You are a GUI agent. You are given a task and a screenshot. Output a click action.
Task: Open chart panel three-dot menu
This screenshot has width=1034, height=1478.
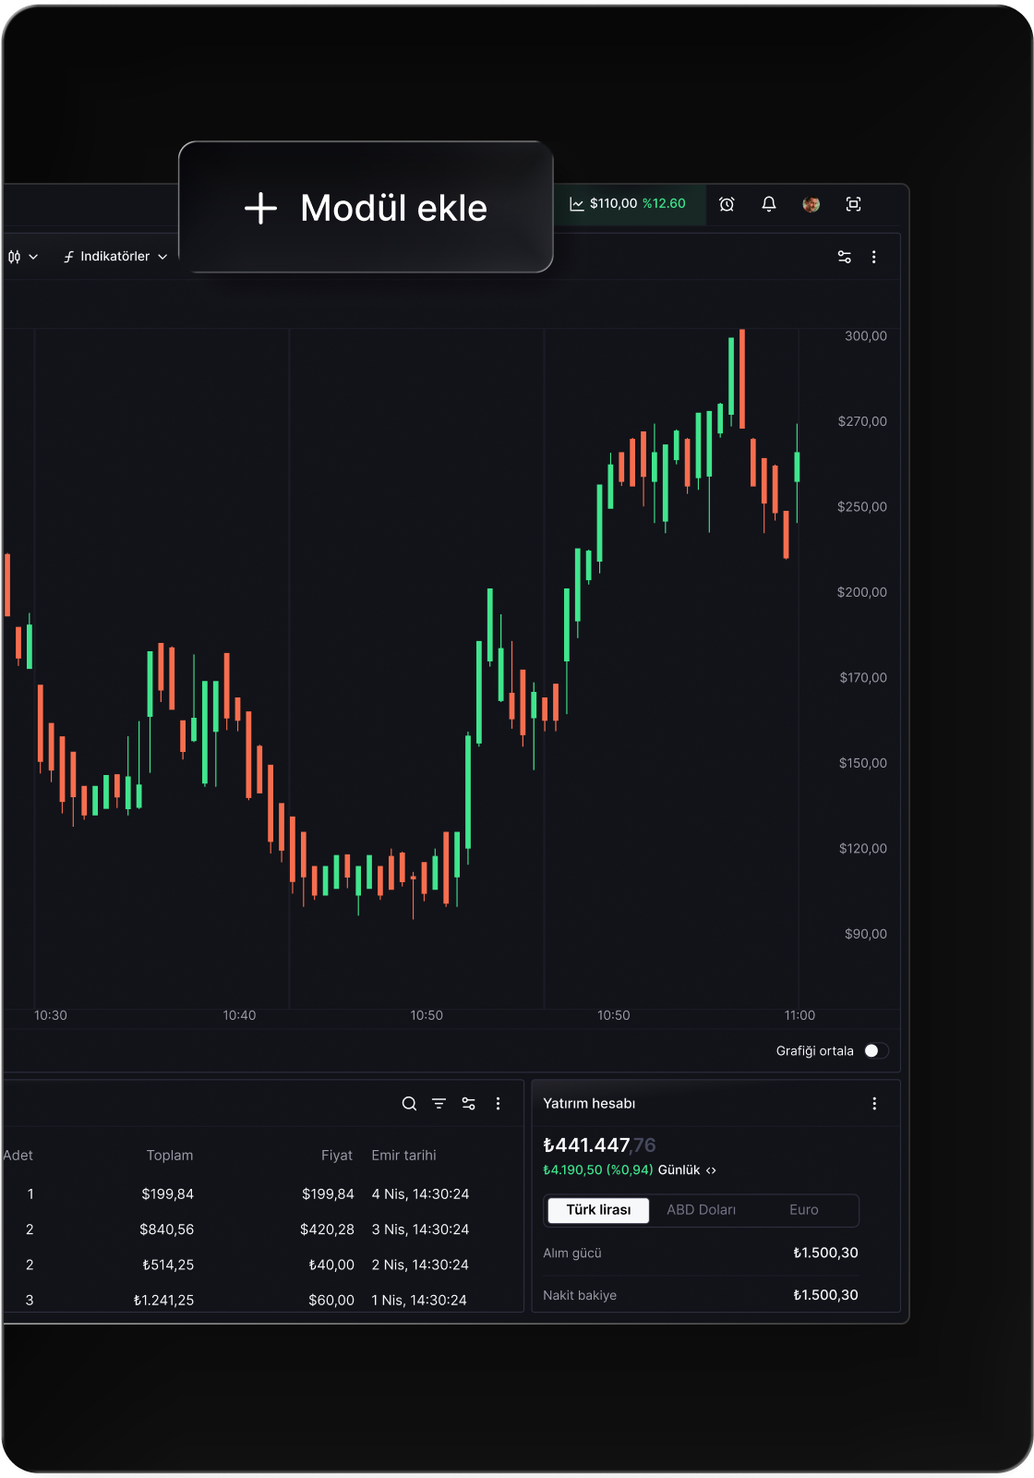tap(873, 257)
